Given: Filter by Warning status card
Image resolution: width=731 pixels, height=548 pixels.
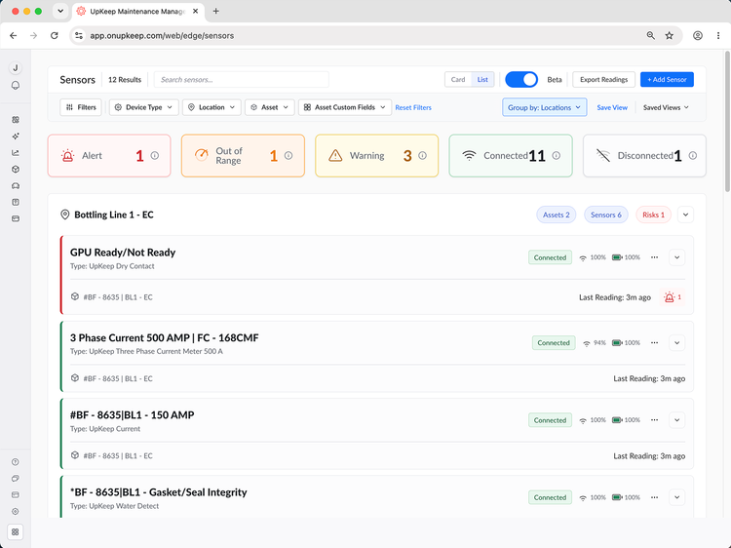Looking at the screenshot, I should pyautogui.click(x=376, y=156).
